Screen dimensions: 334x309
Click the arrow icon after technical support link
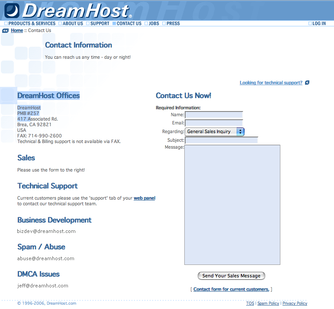[x=307, y=83]
